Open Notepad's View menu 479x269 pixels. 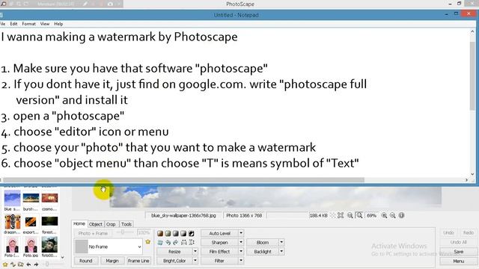[45, 24]
